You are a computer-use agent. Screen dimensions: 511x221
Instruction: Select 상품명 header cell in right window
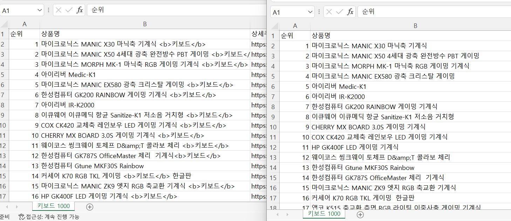pos(410,36)
